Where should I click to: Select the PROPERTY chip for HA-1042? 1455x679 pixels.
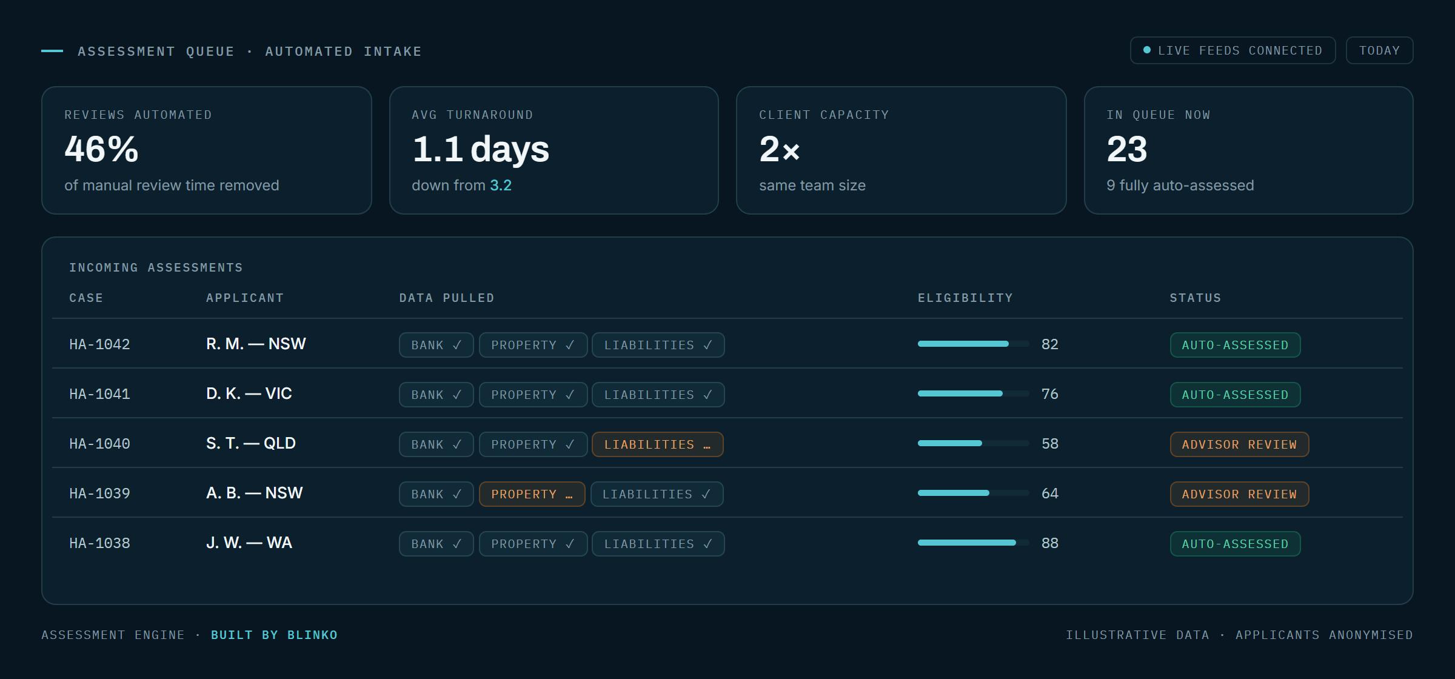[533, 345]
